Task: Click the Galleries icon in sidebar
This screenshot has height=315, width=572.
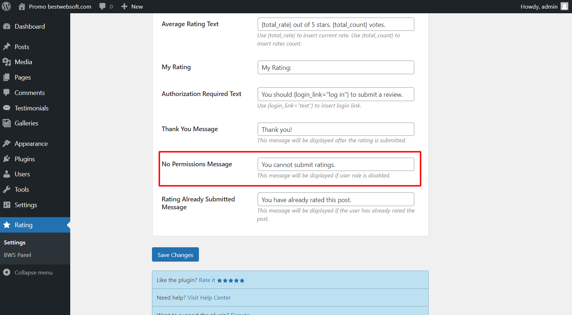Action: pyautogui.click(x=7, y=123)
